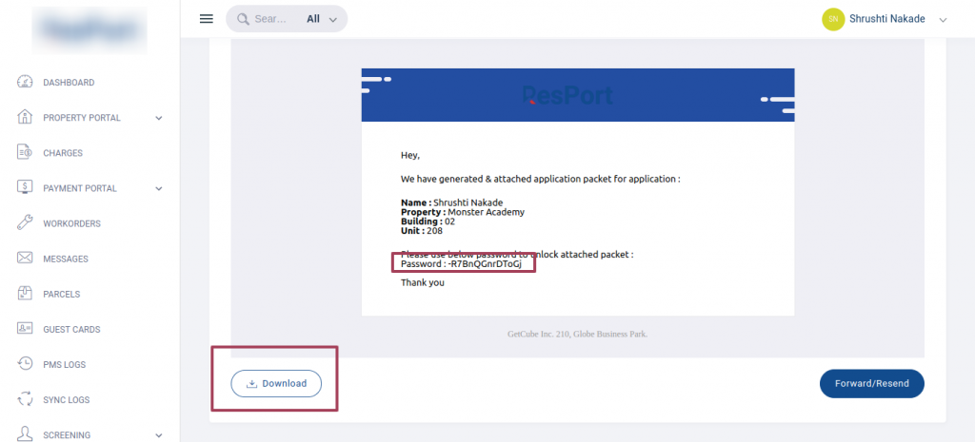The height and width of the screenshot is (442, 975).
Task: Select the Workorders menu item
Action: coord(71,223)
